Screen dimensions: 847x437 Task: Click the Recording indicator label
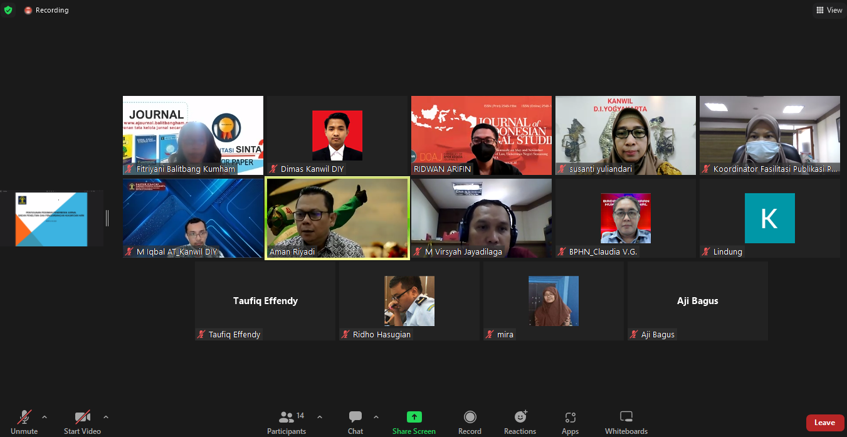pyautogui.click(x=51, y=10)
